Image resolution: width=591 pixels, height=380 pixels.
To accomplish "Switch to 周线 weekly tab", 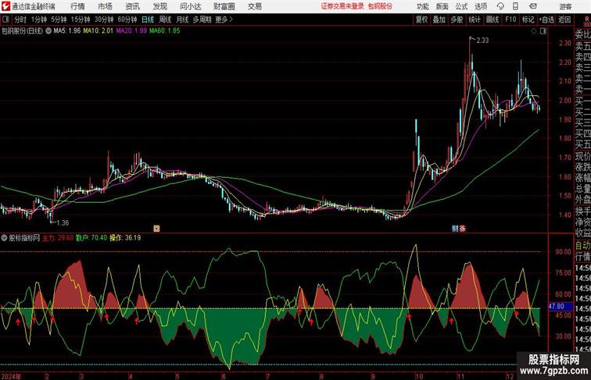I will [165, 20].
